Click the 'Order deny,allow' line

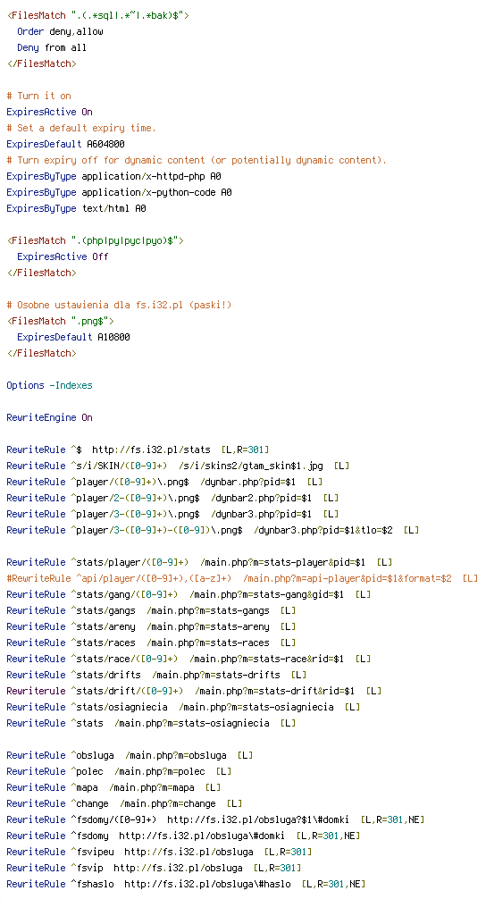pos(60,31)
